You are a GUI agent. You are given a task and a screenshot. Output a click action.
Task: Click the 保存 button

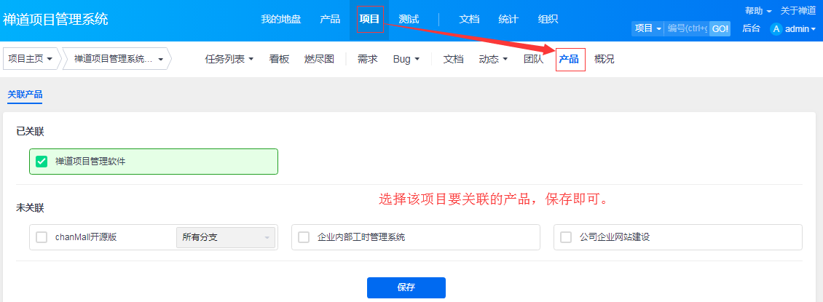point(406,287)
